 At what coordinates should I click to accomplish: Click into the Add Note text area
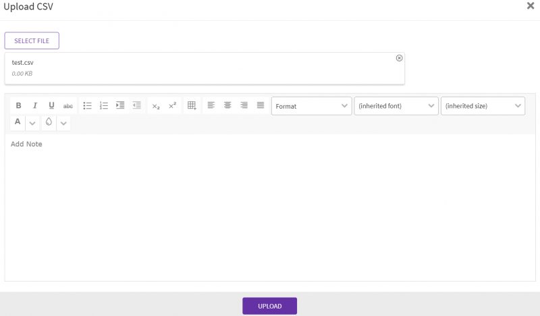click(x=270, y=203)
